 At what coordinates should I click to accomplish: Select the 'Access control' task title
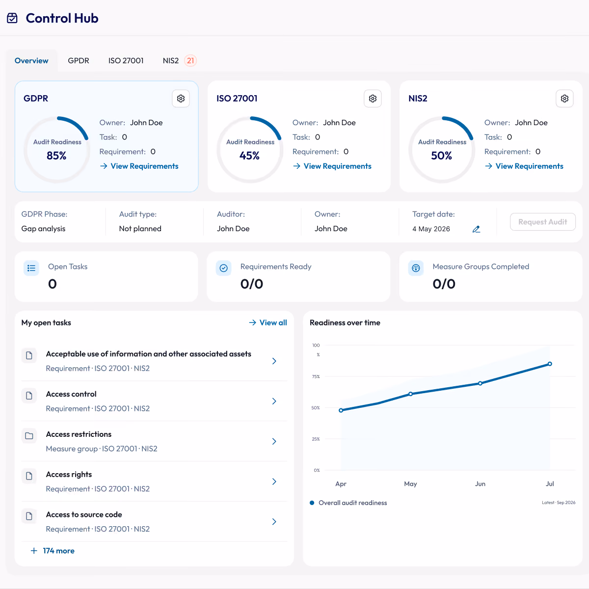pyautogui.click(x=71, y=394)
